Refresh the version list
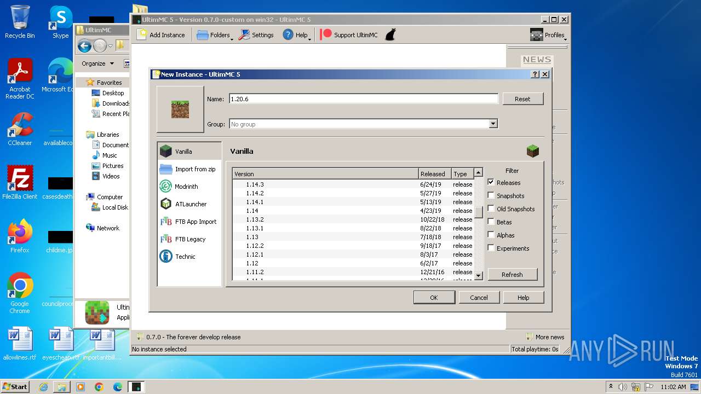The image size is (701, 394). point(512,275)
